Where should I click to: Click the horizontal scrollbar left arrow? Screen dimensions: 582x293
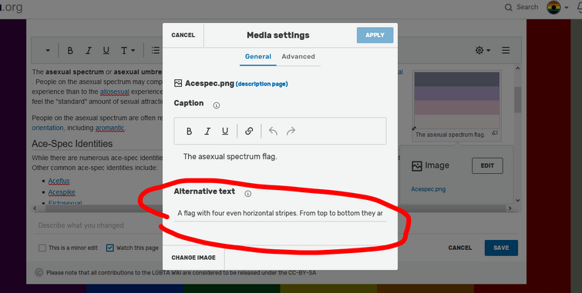pos(35,208)
